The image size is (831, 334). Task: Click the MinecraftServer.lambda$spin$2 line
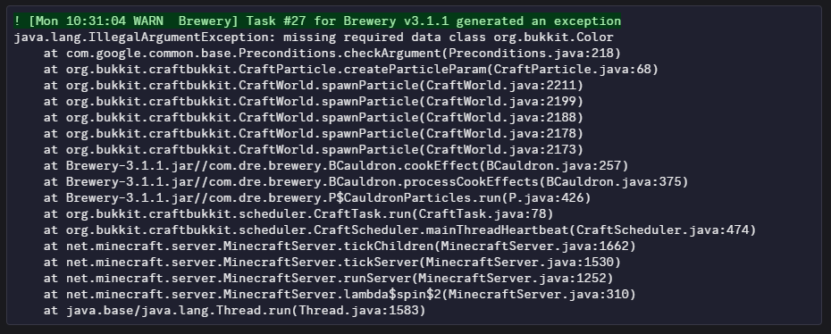click(340, 295)
